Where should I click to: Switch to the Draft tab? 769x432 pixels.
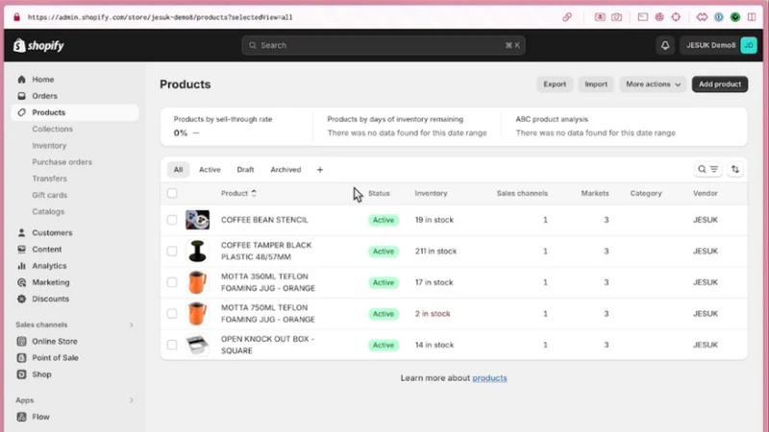(x=245, y=170)
